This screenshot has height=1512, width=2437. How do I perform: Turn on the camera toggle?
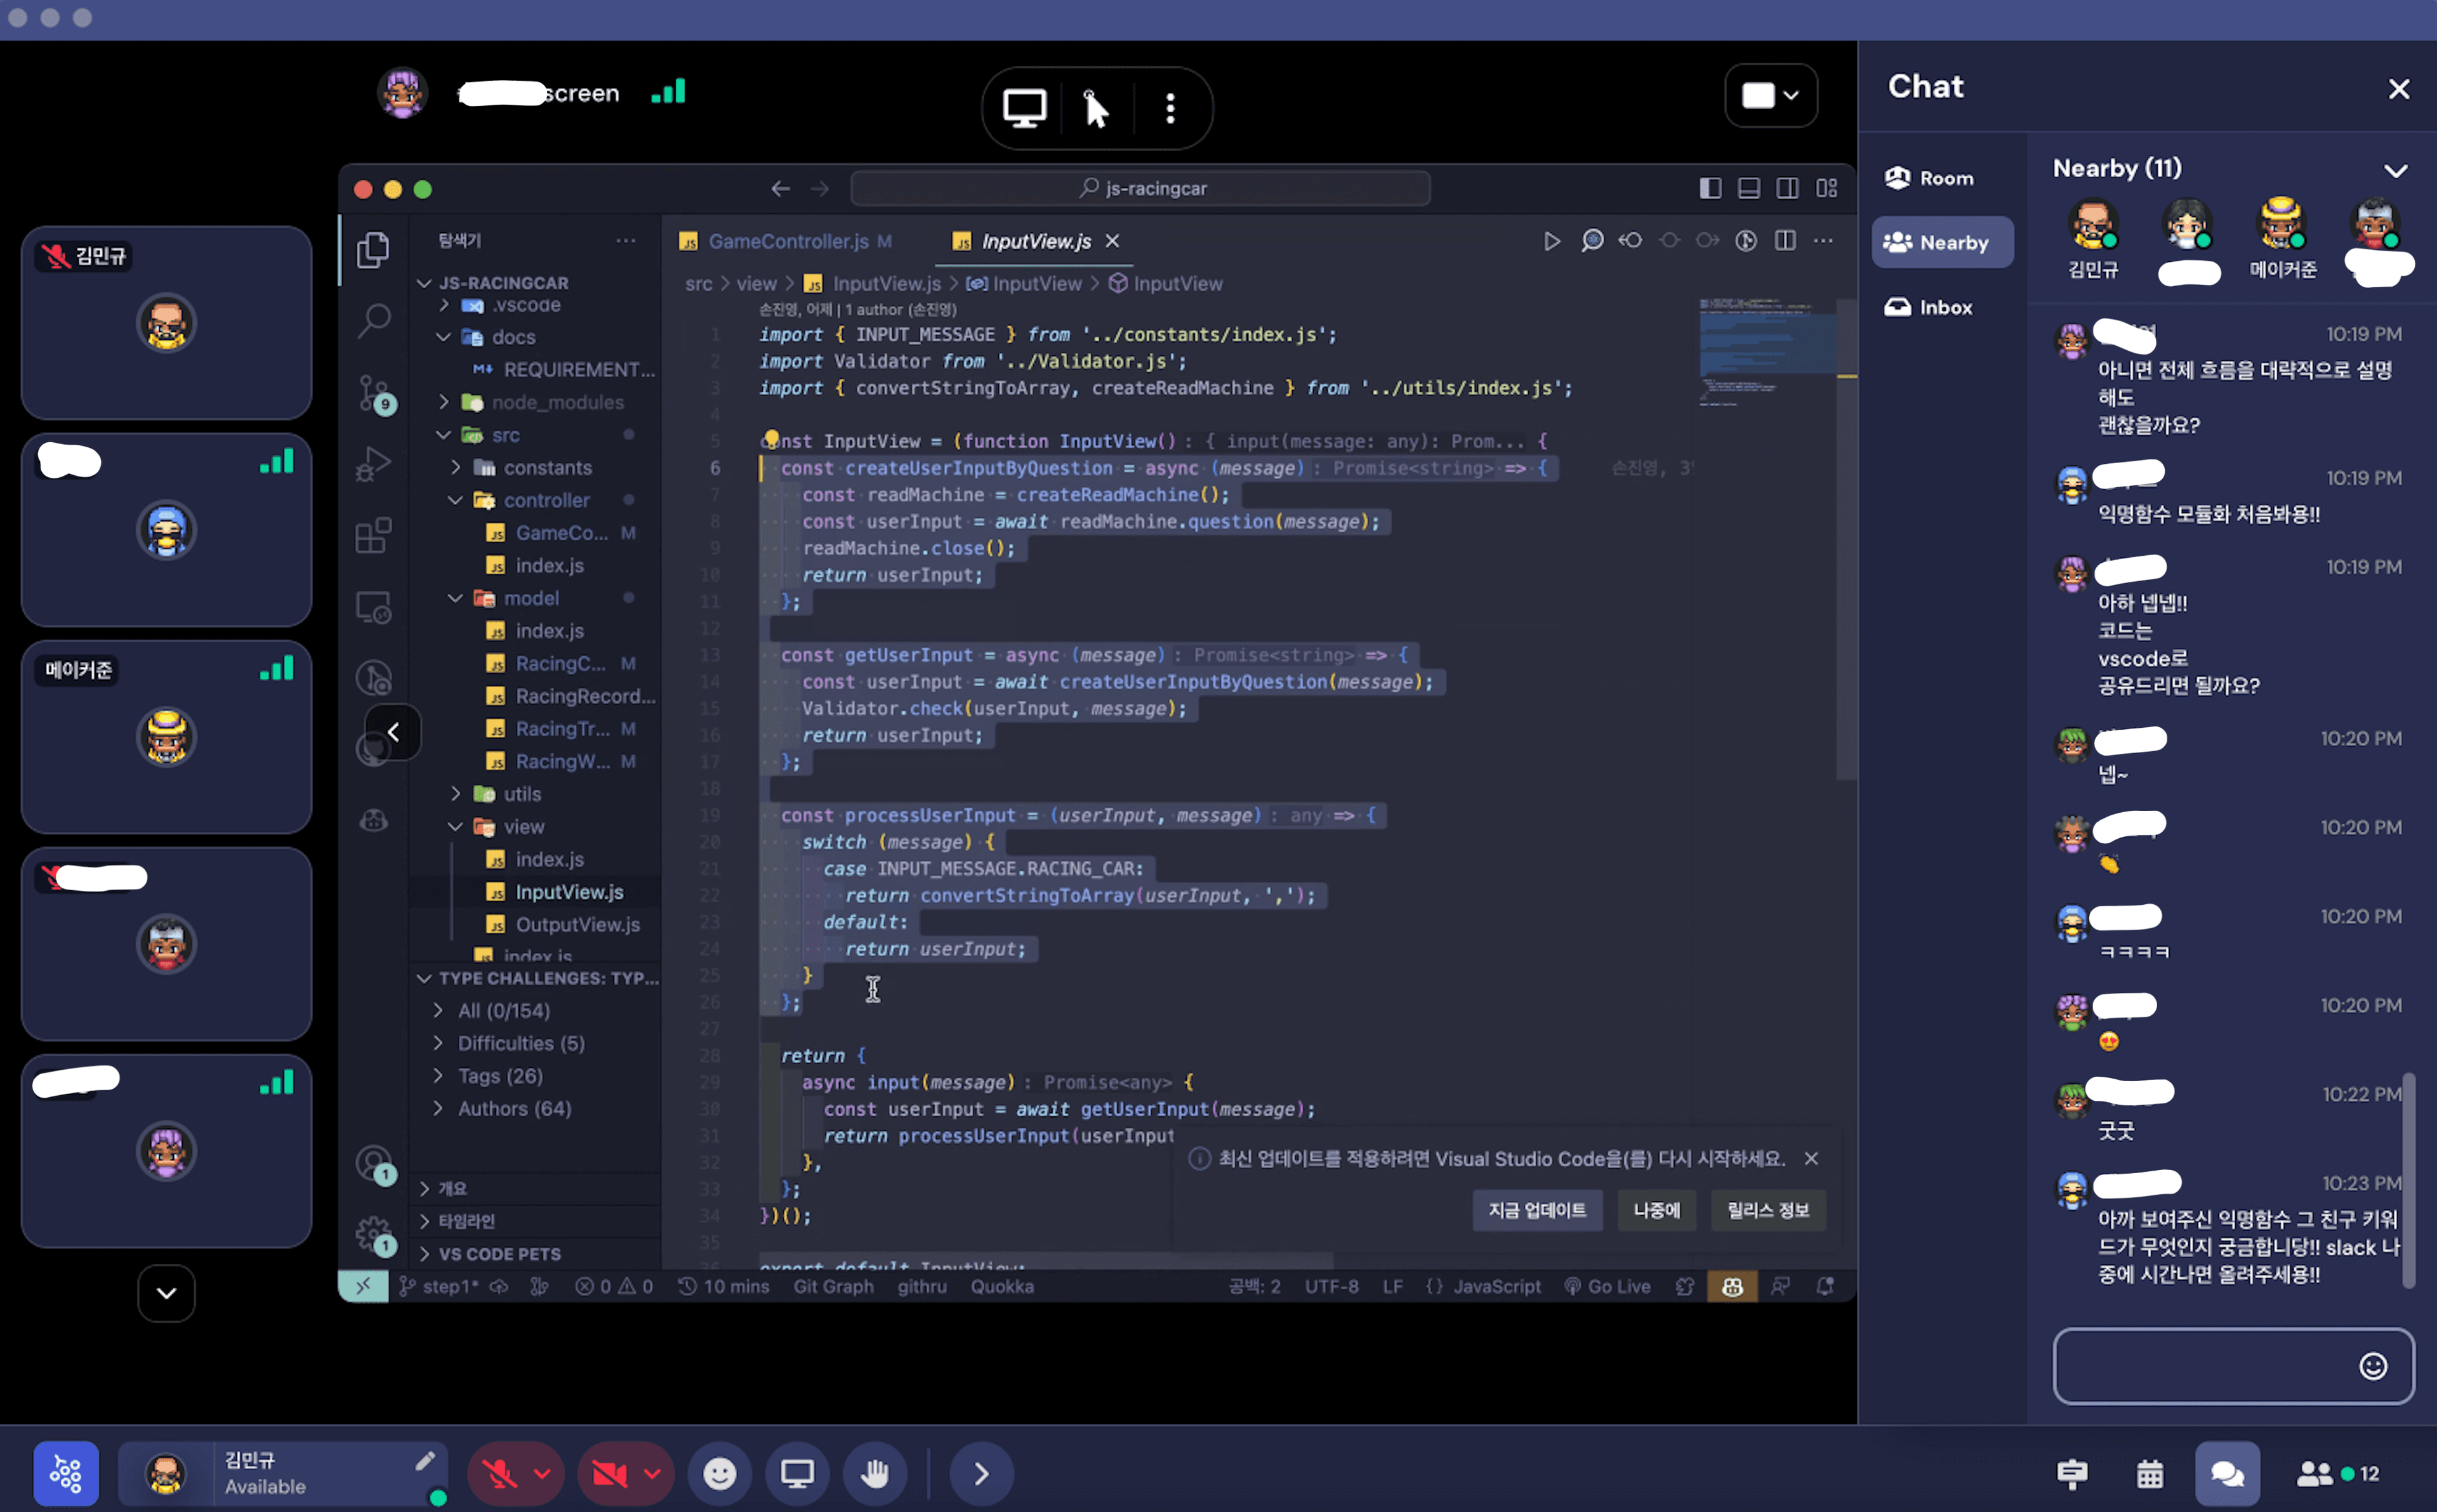609,1473
